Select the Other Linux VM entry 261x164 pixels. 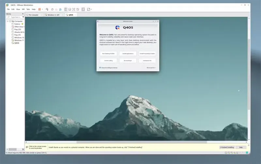tap(19, 27)
